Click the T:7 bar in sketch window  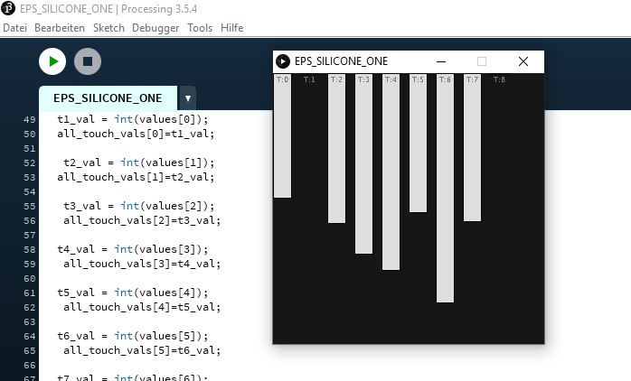pyautogui.click(x=472, y=147)
